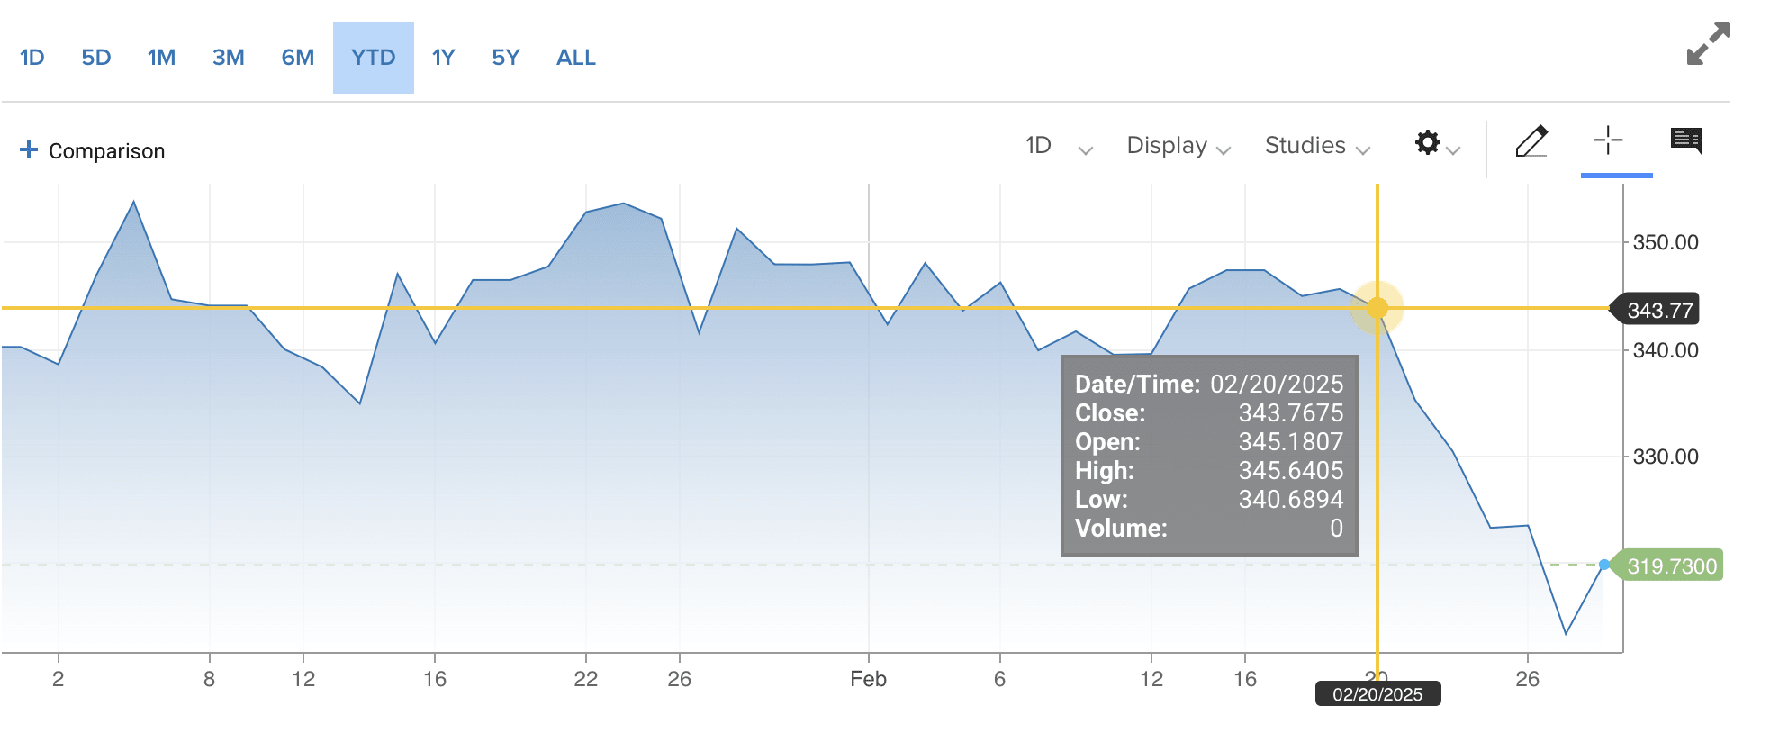Switch to the 5Y time range
Viewport: 1770px width, 742px height.
506,58
